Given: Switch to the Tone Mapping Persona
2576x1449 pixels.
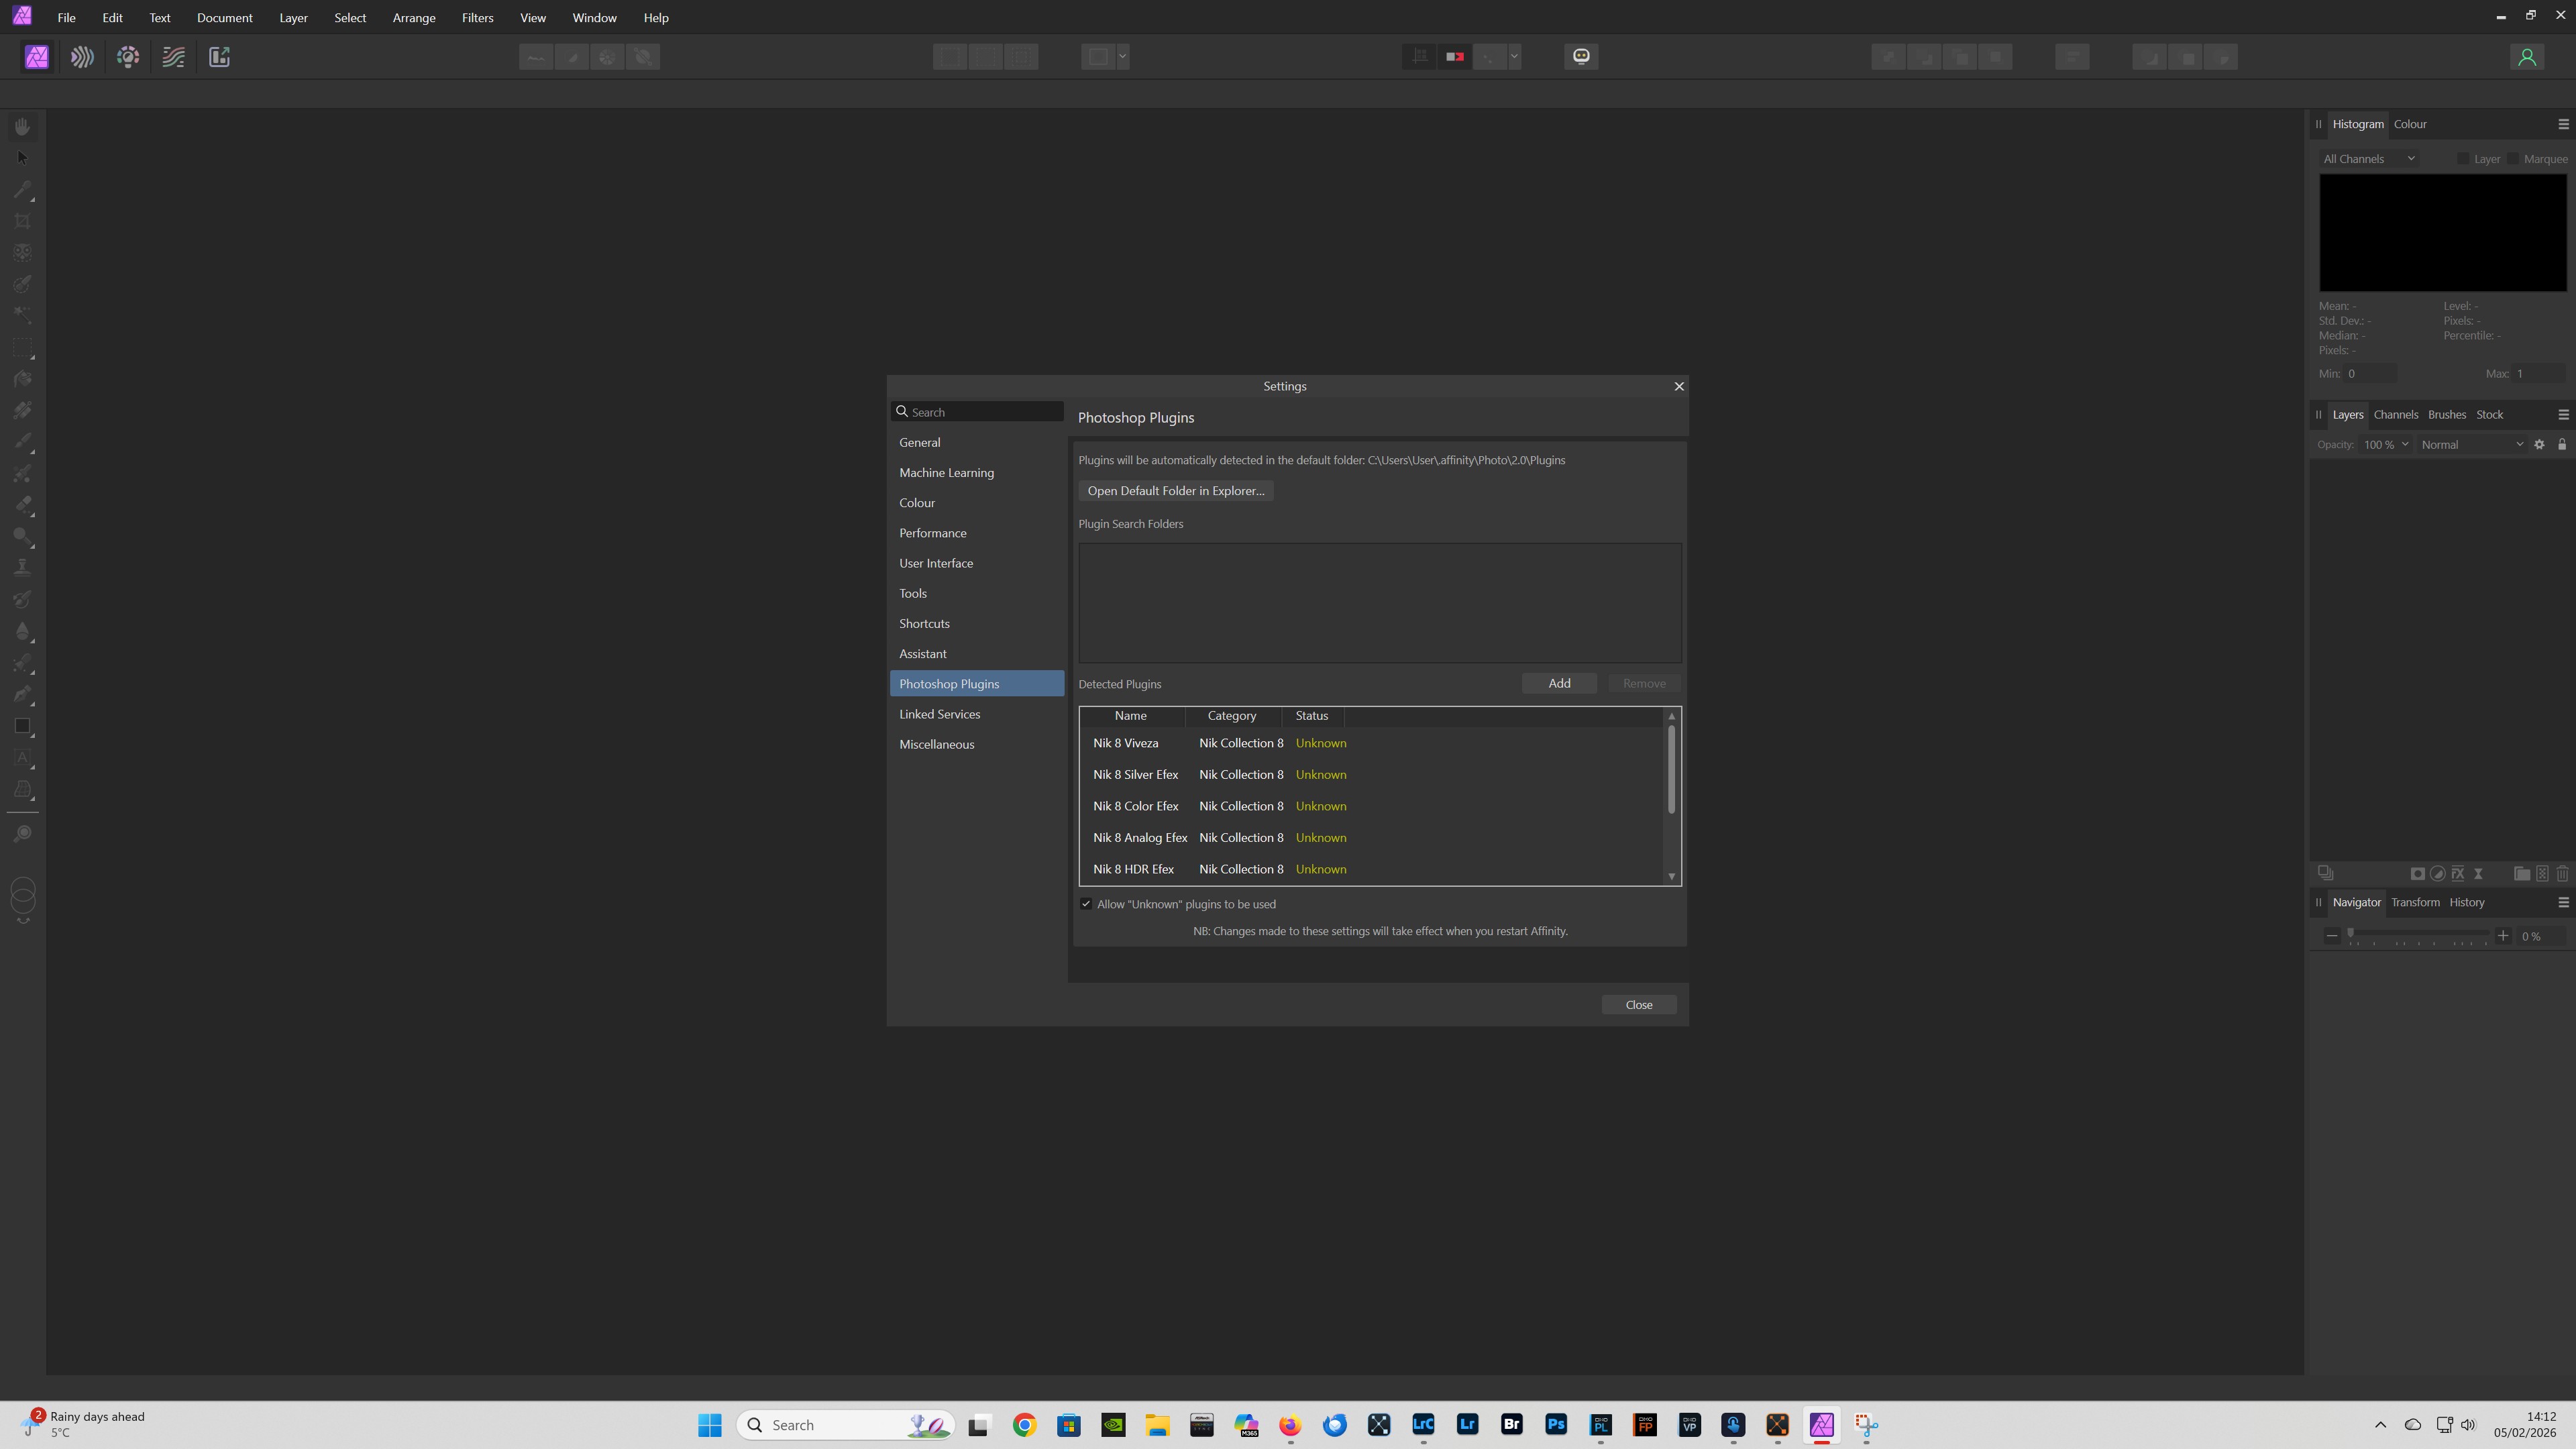Looking at the screenshot, I should [174, 57].
